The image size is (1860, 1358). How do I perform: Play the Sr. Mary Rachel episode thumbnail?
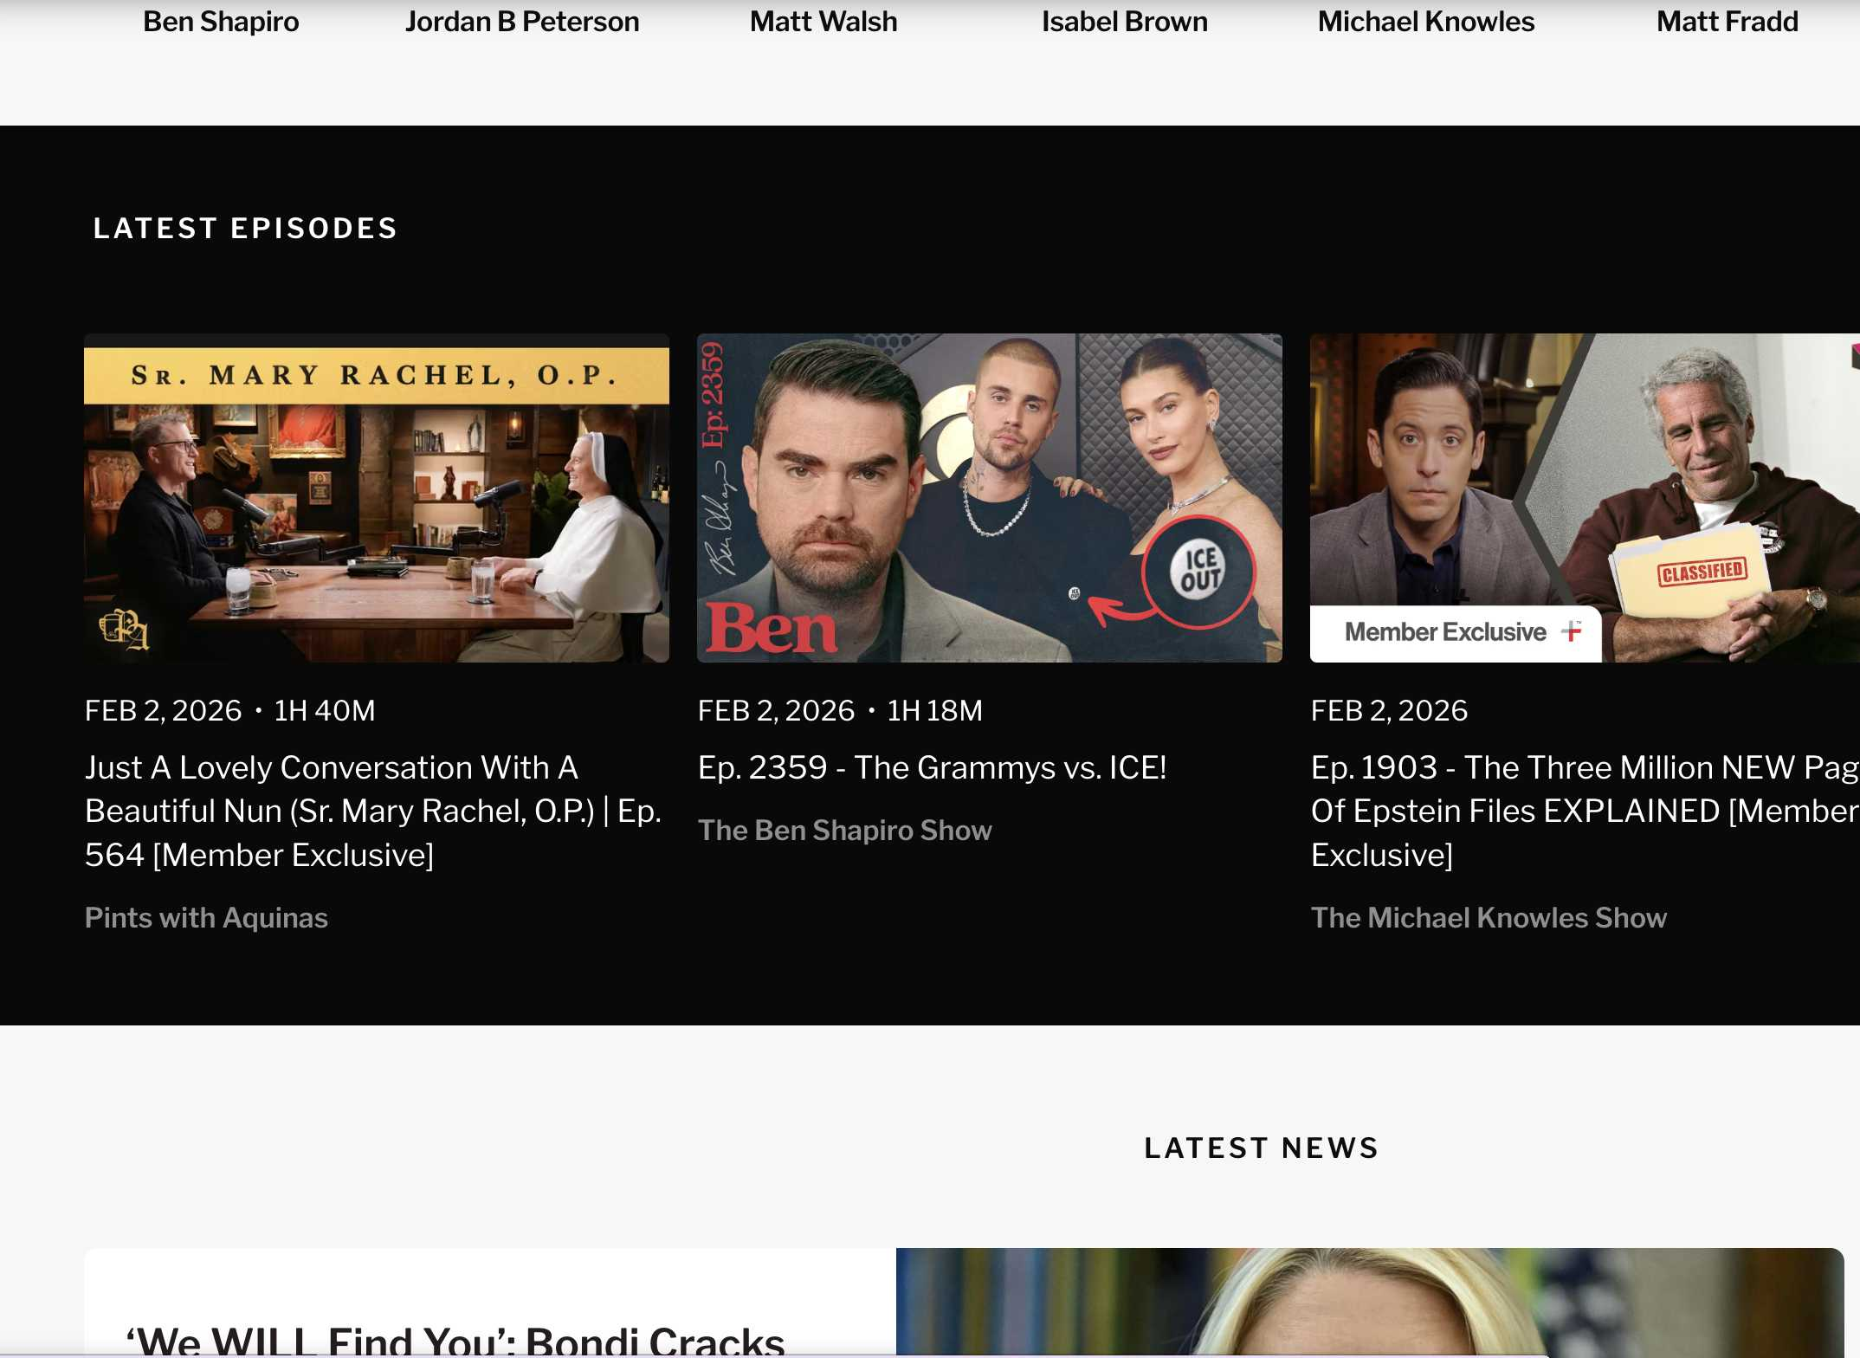[x=376, y=498]
